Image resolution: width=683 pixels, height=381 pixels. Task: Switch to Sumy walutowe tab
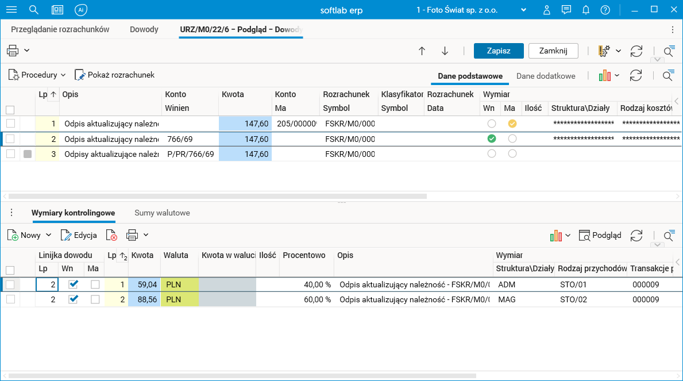(162, 213)
